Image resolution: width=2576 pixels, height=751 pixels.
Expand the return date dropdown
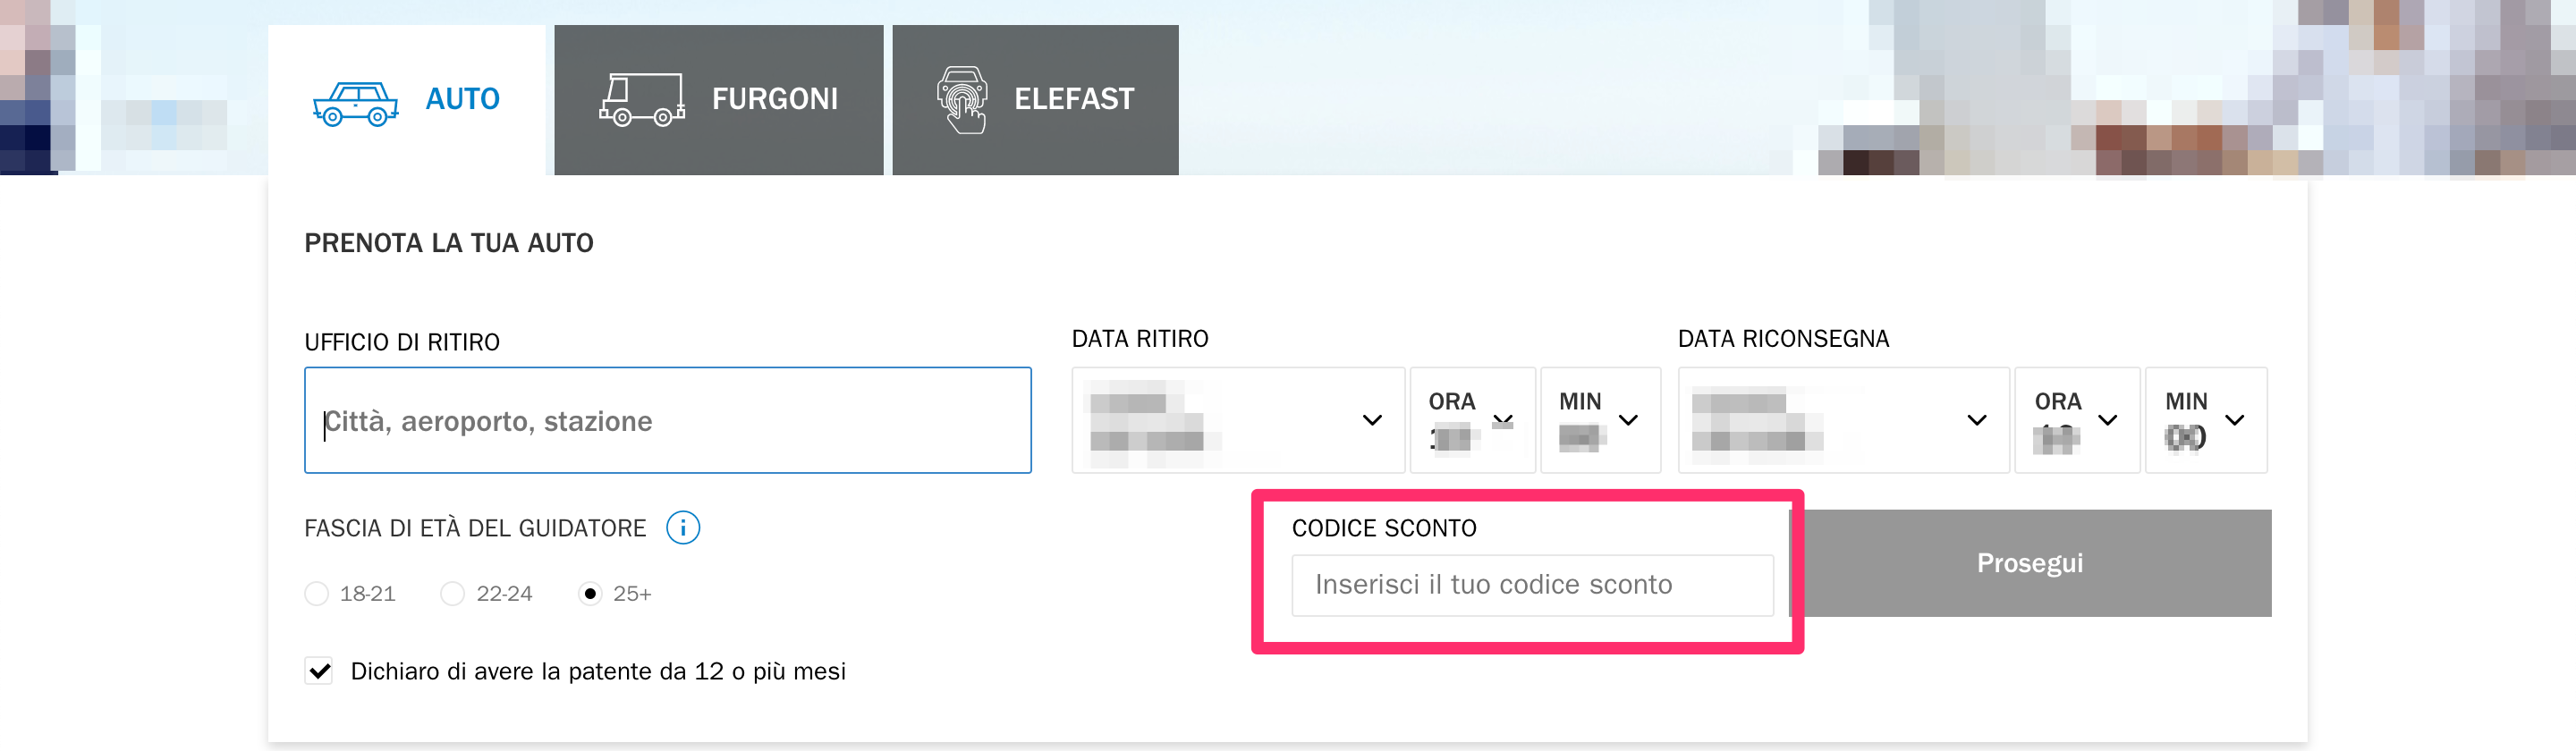tap(1843, 420)
